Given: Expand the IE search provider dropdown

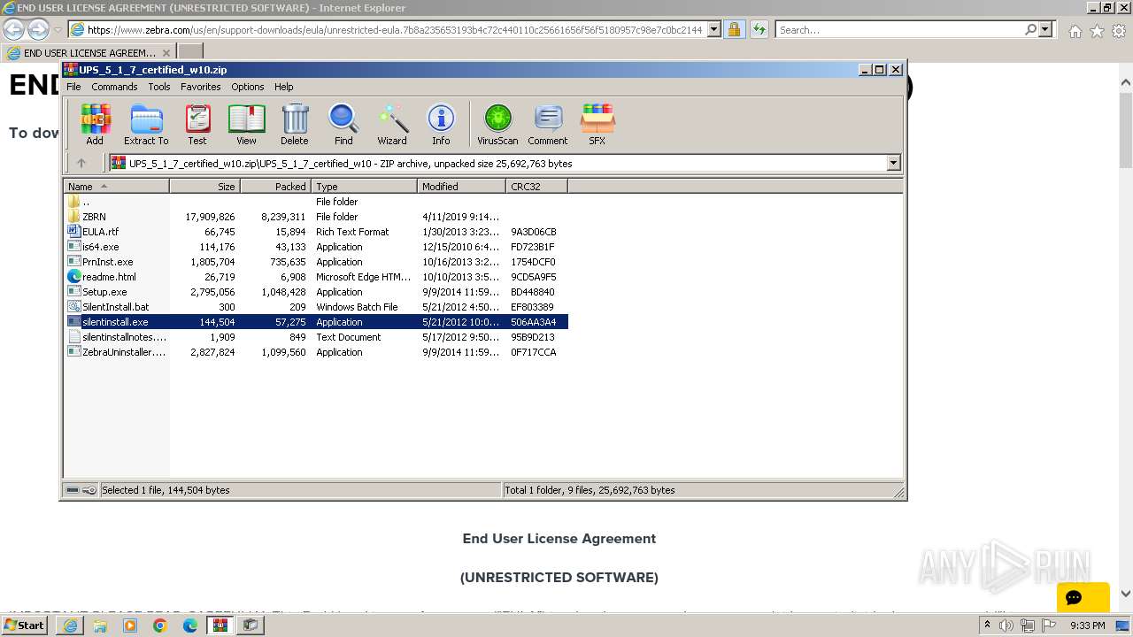Looking at the screenshot, I should click(1045, 29).
